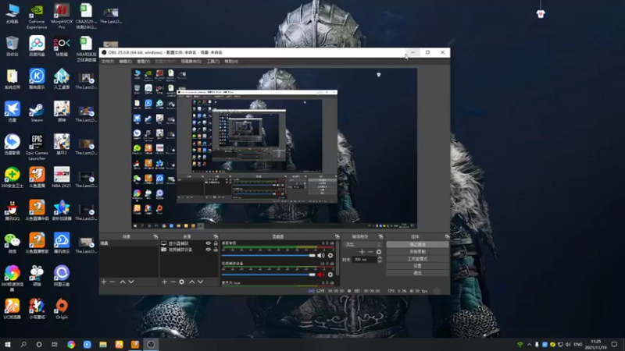Viewport: 625px width, 351px height.
Task: Remove transition with the minus icon in transitions panel
Action: point(370,252)
